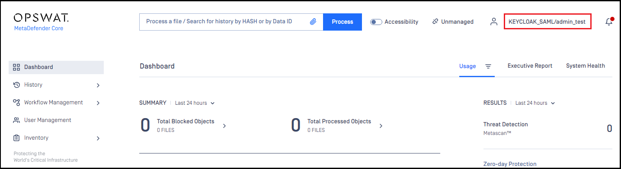Image resolution: width=621 pixels, height=169 pixels.
Task: Open the RESULTS Last 24 hours dropdown
Action: point(535,103)
